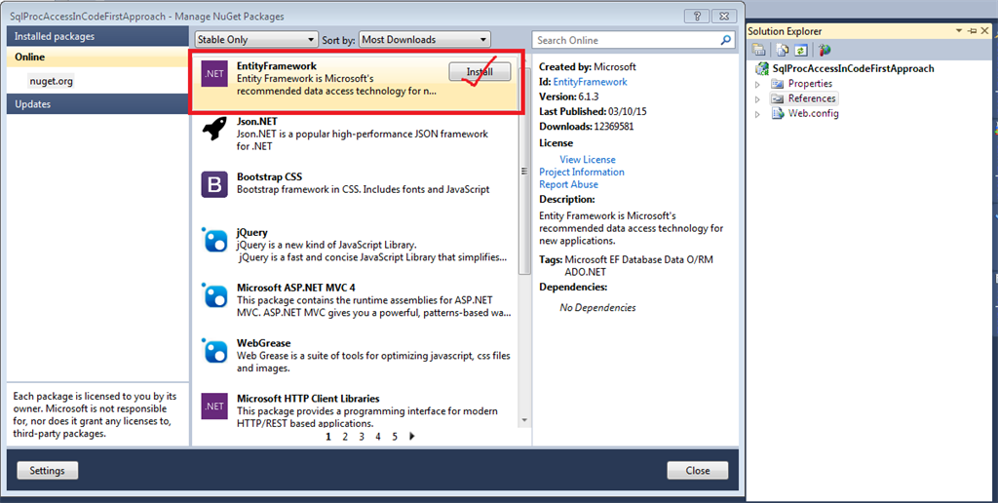Viewport: 998px width, 503px height.
Task: Open the Stable Only dropdown
Action: click(x=256, y=39)
